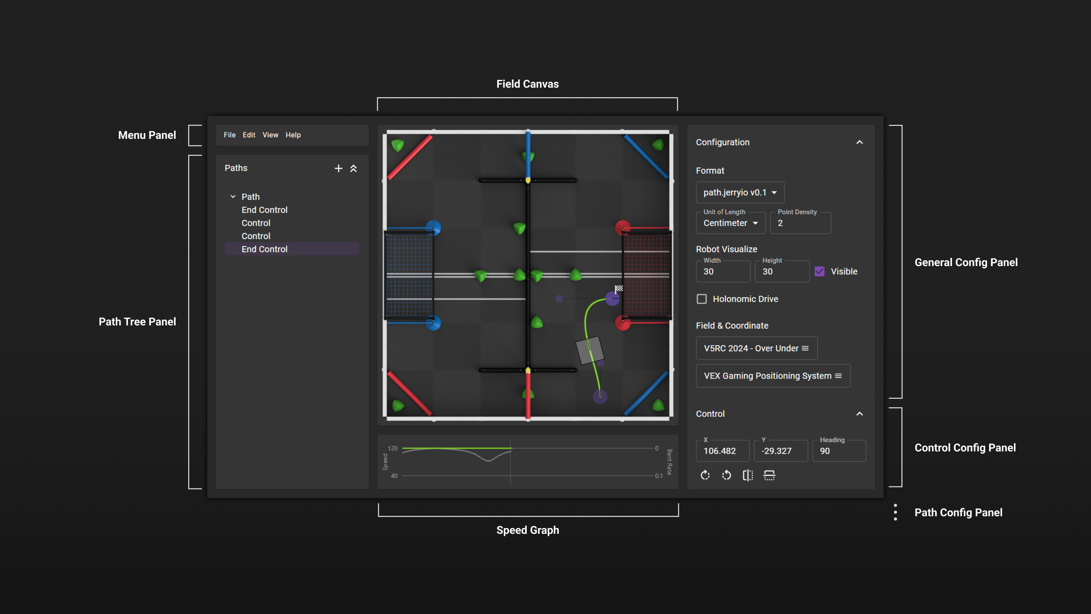This screenshot has height=614, width=1091.
Task: Open the VEX Gaming Positioning System selector
Action: [x=773, y=376]
